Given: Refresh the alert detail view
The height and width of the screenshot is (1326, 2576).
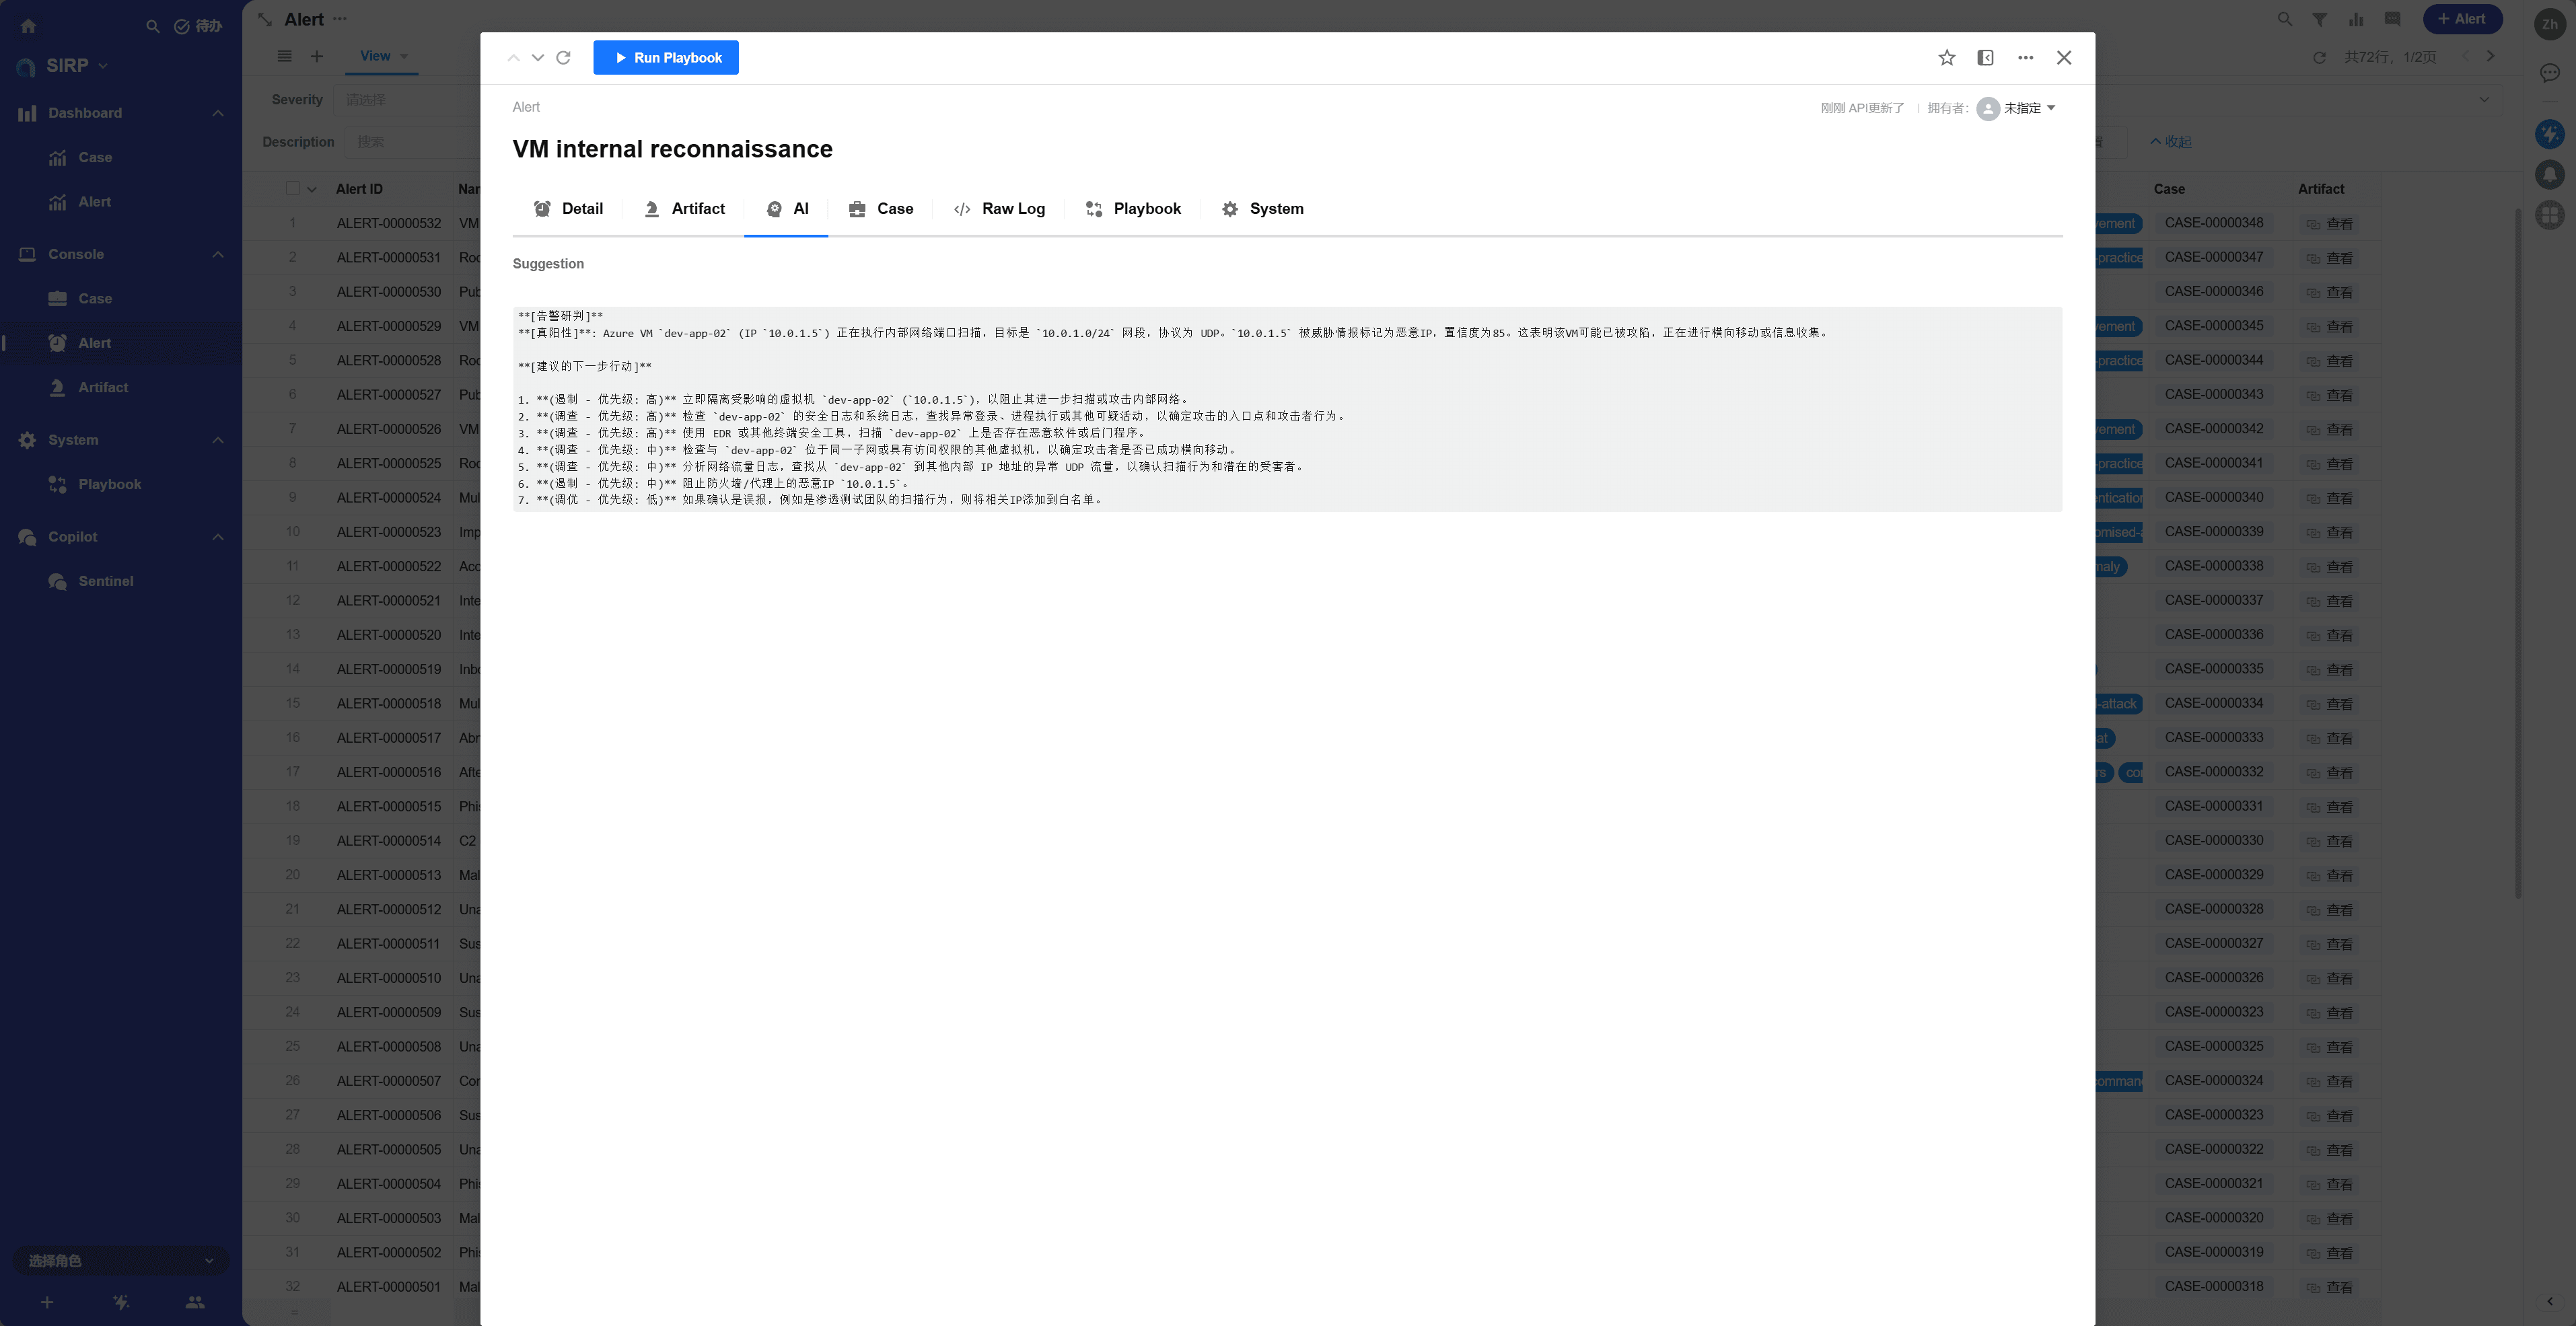Looking at the screenshot, I should (563, 58).
